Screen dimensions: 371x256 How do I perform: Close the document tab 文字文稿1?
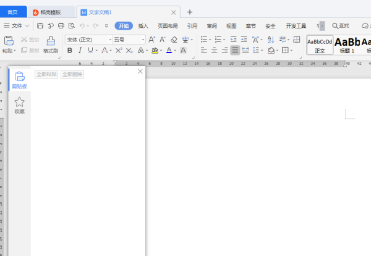pyautogui.click(x=173, y=12)
